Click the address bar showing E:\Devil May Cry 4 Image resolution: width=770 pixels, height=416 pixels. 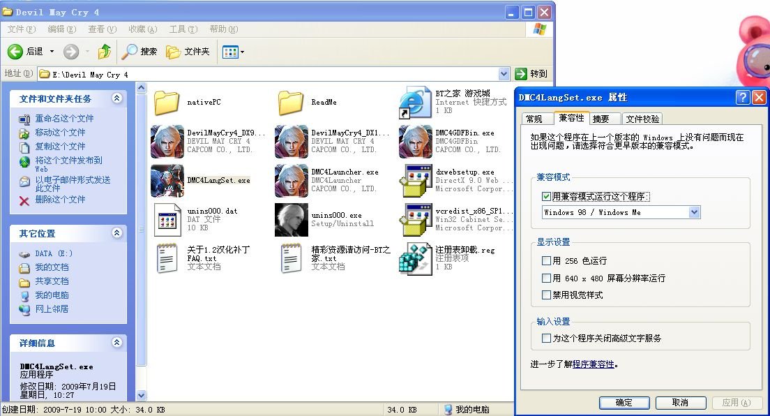point(272,74)
